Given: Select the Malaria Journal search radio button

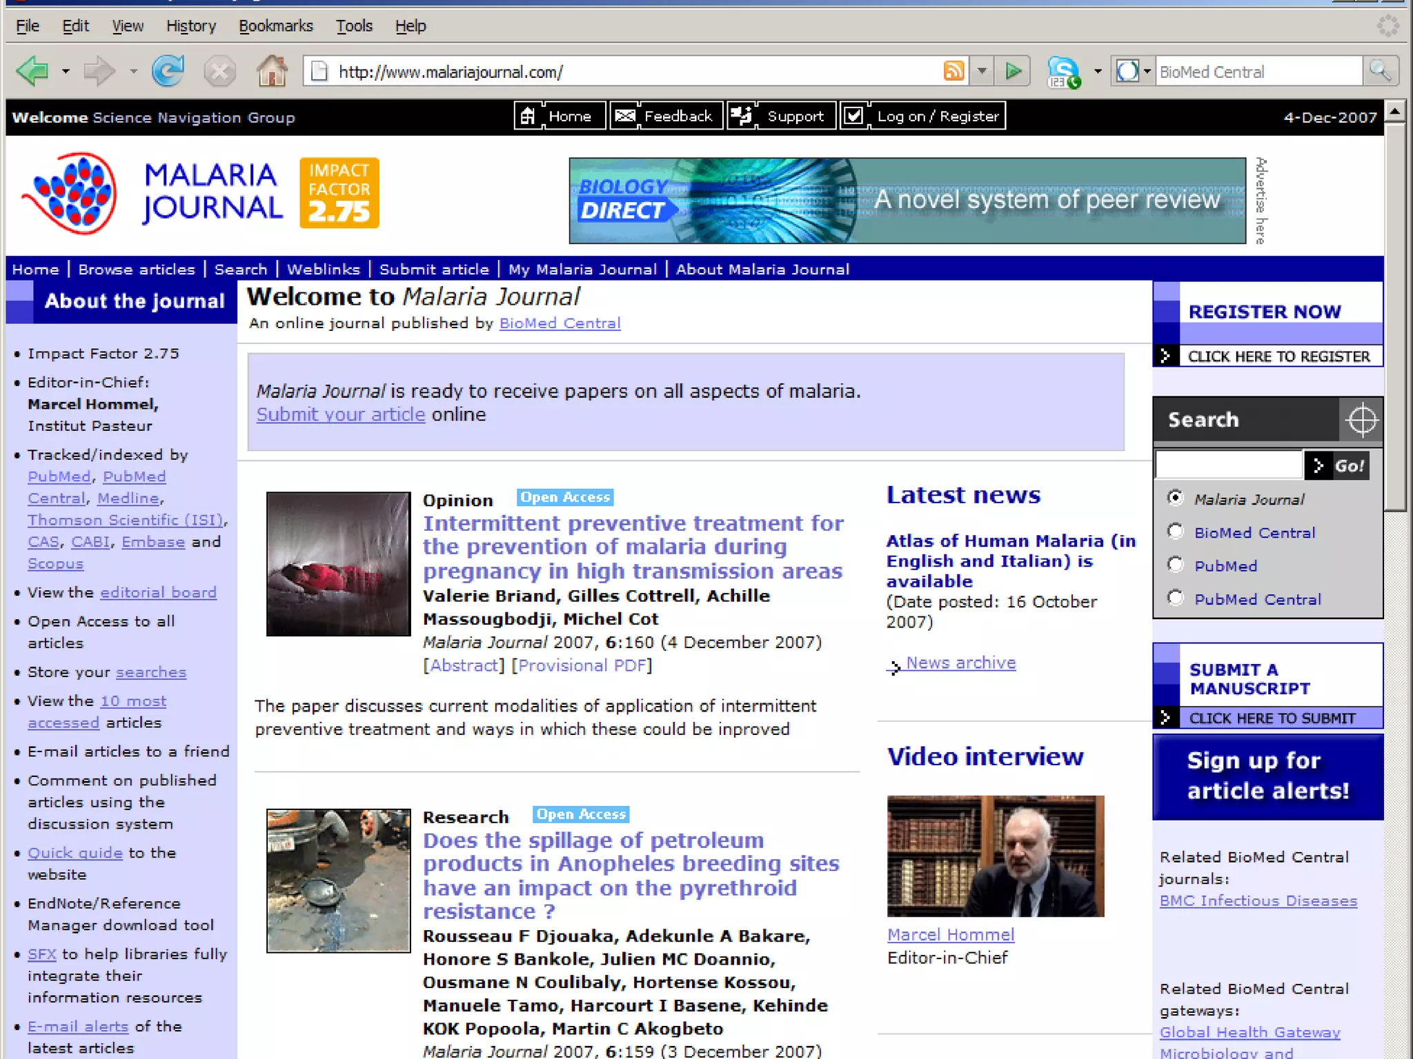Looking at the screenshot, I should (1176, 498).
